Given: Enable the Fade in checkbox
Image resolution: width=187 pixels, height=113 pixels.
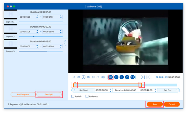Looking at the screenshot, I should [x=73, y=96].
